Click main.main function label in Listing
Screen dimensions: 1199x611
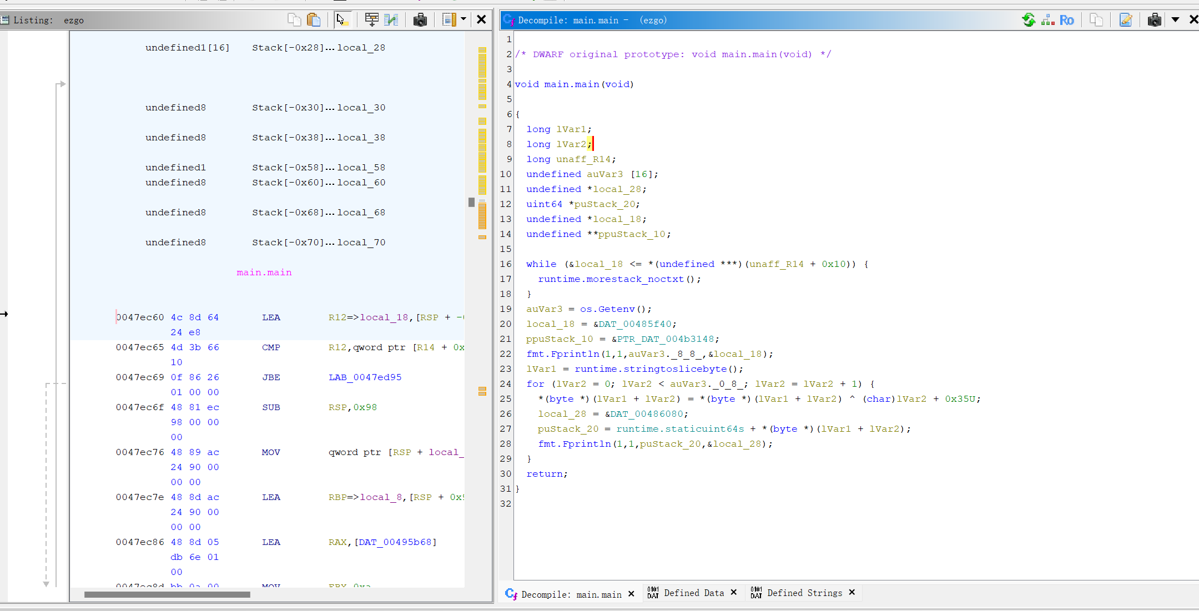coord(264,272)
